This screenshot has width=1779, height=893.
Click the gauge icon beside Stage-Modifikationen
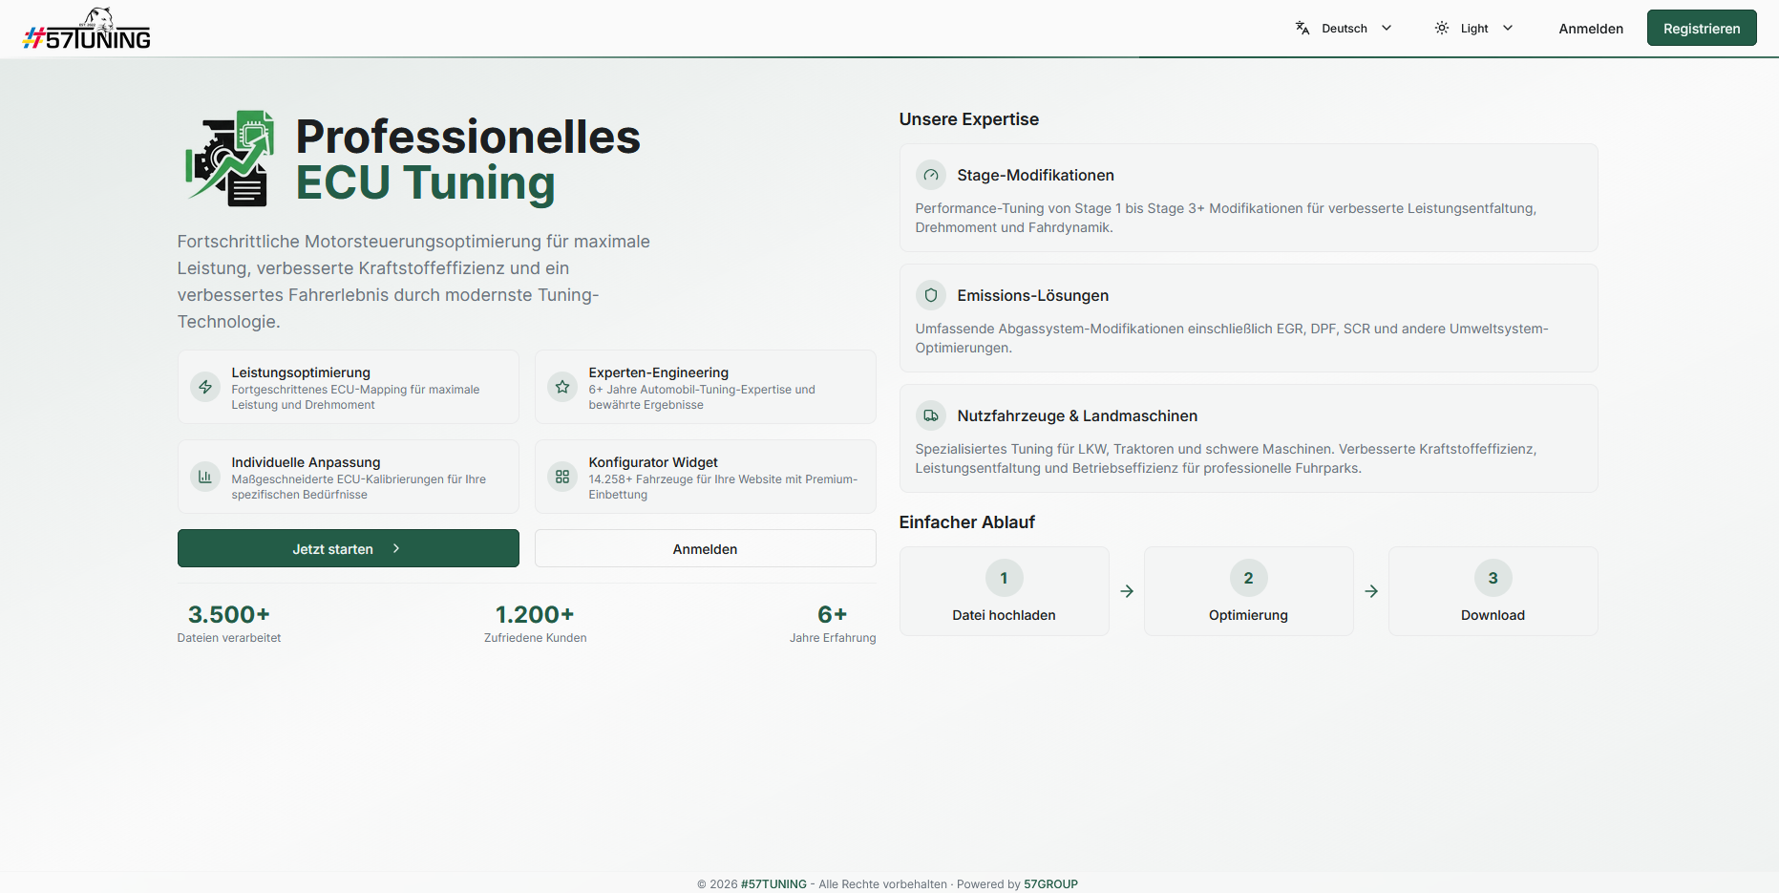coord(931,175)
